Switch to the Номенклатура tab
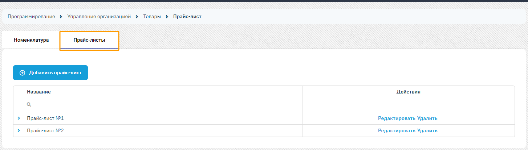This screenshot has width=528, height=150. click(x=31, y=40)
